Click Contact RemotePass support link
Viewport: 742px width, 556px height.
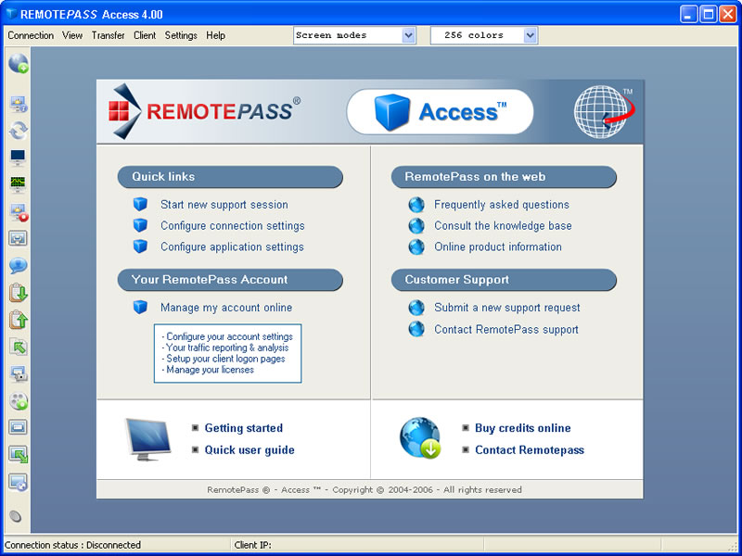click(x=506, y=330)
